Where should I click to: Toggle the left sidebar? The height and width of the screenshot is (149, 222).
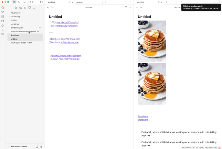pyautogui.click(x=41, y=2)
